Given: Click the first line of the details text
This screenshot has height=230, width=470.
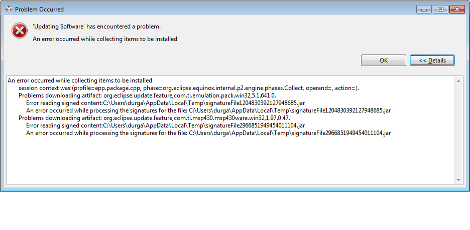Looking at the screenshot, I should click(80, 80).
